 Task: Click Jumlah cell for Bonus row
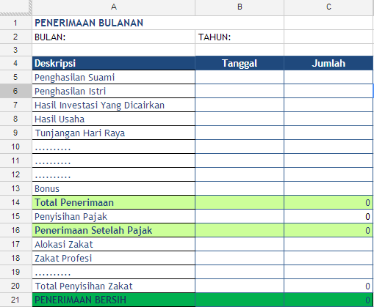click(328, 188)
